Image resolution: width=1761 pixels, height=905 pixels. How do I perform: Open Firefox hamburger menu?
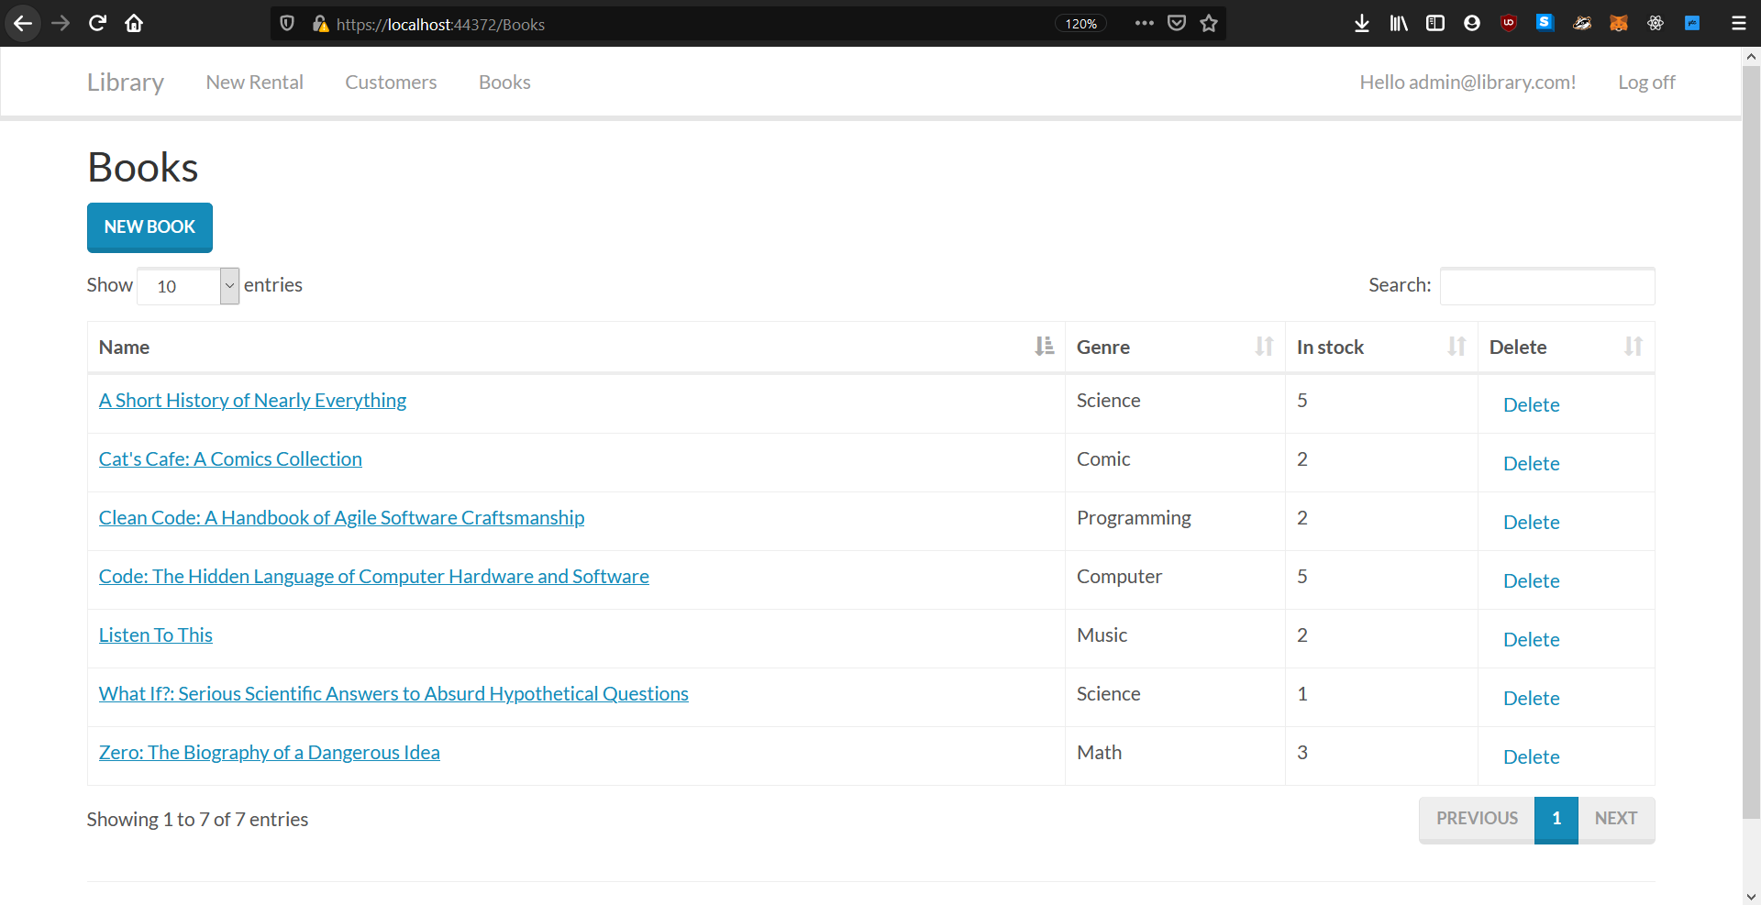click(1738, 24)
